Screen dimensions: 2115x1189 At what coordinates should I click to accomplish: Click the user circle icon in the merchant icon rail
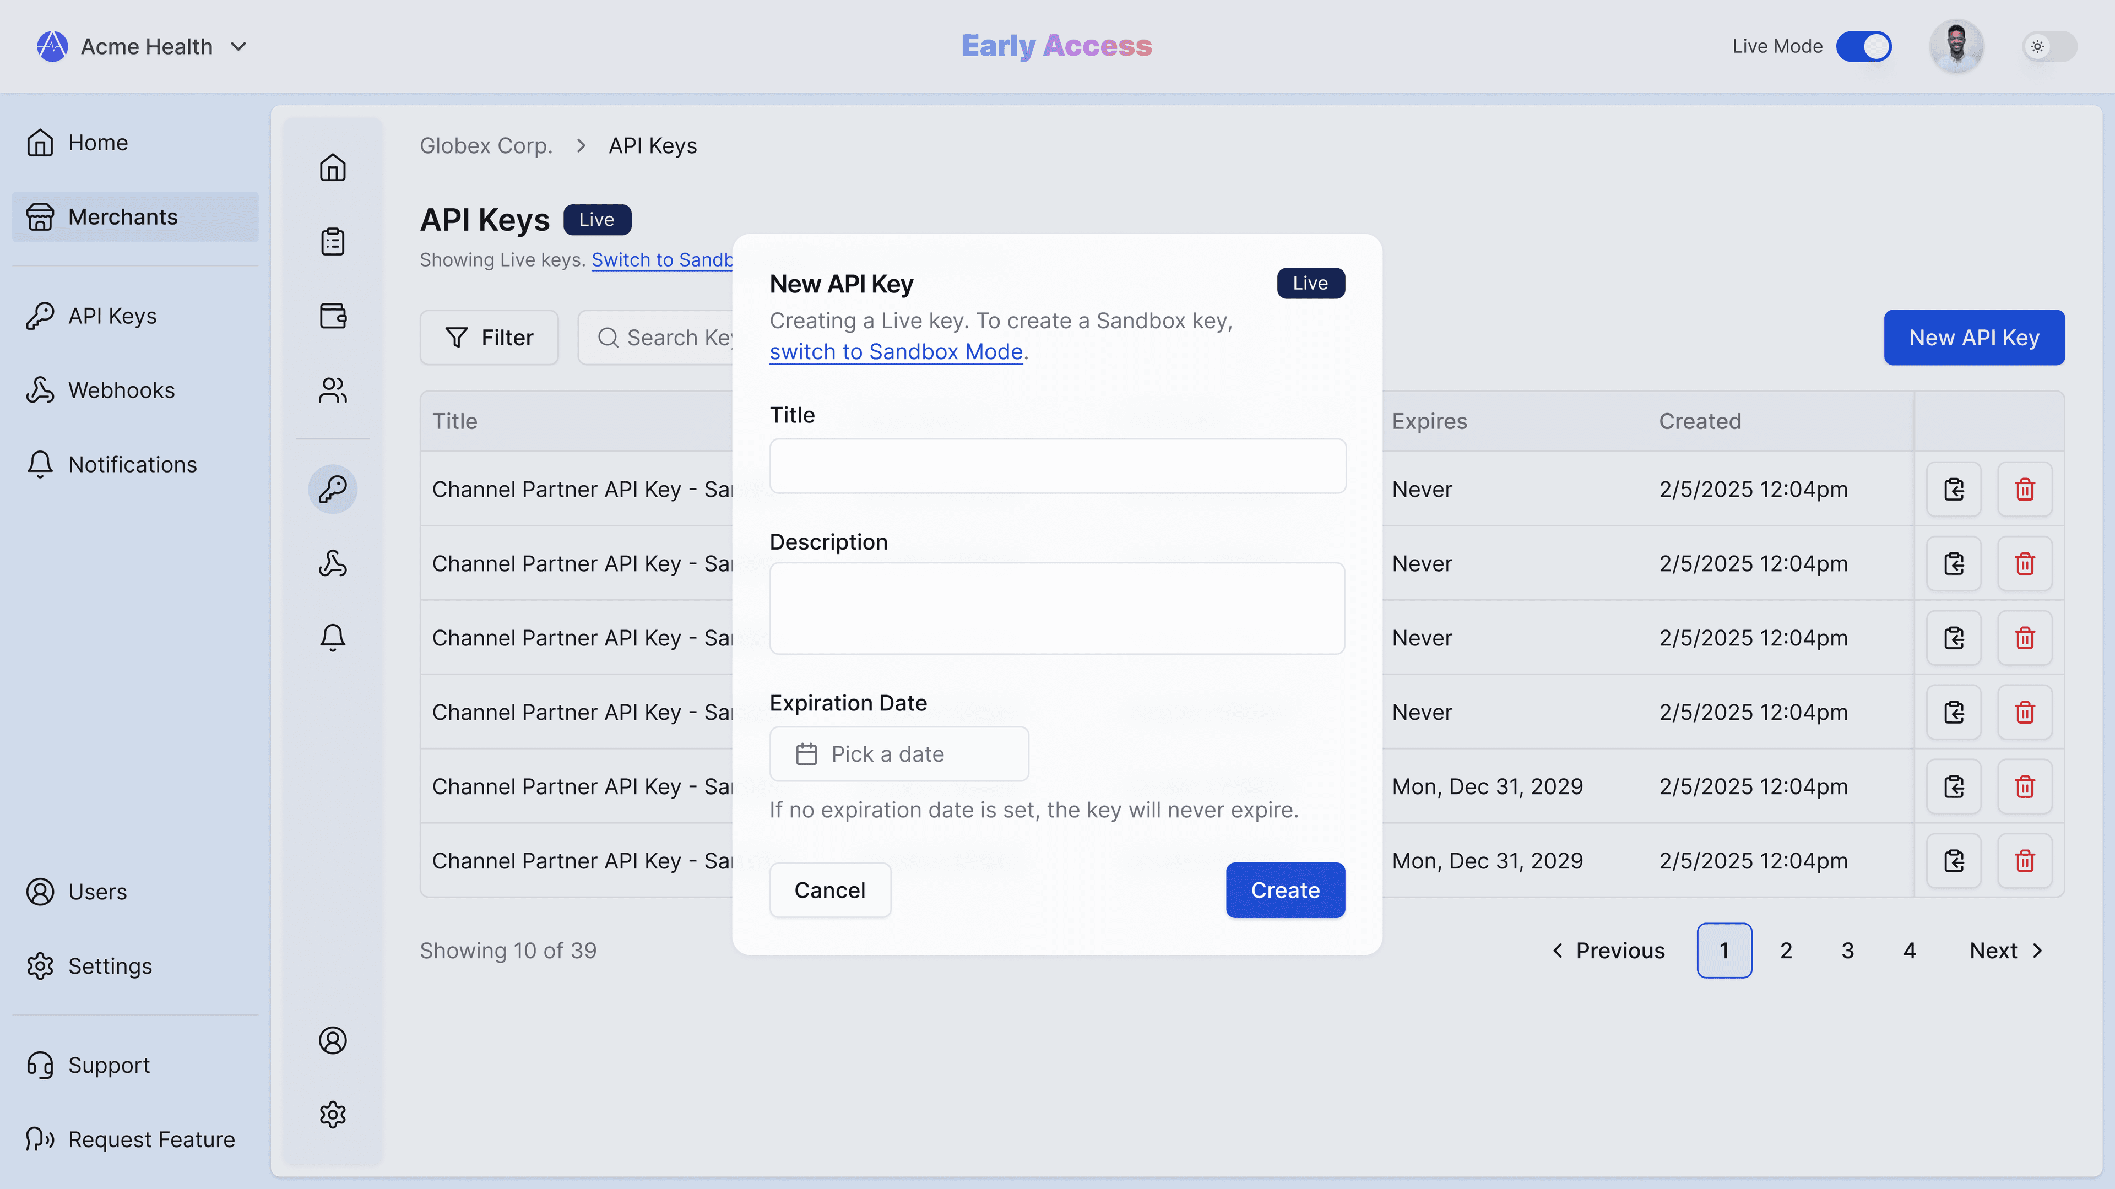pyautogui.click(x=333, y=1040)
